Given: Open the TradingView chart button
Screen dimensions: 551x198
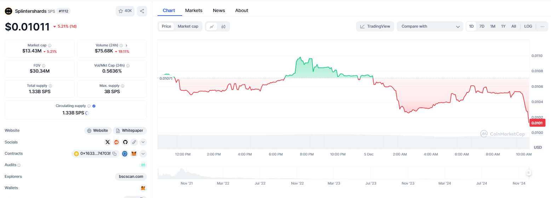Looking at the screenshot, I should pos(375,26).
